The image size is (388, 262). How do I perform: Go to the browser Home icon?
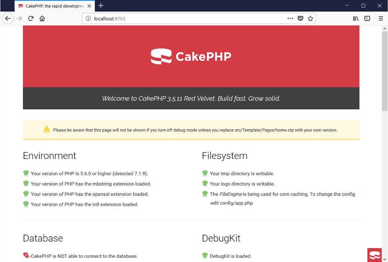[42, 19]
